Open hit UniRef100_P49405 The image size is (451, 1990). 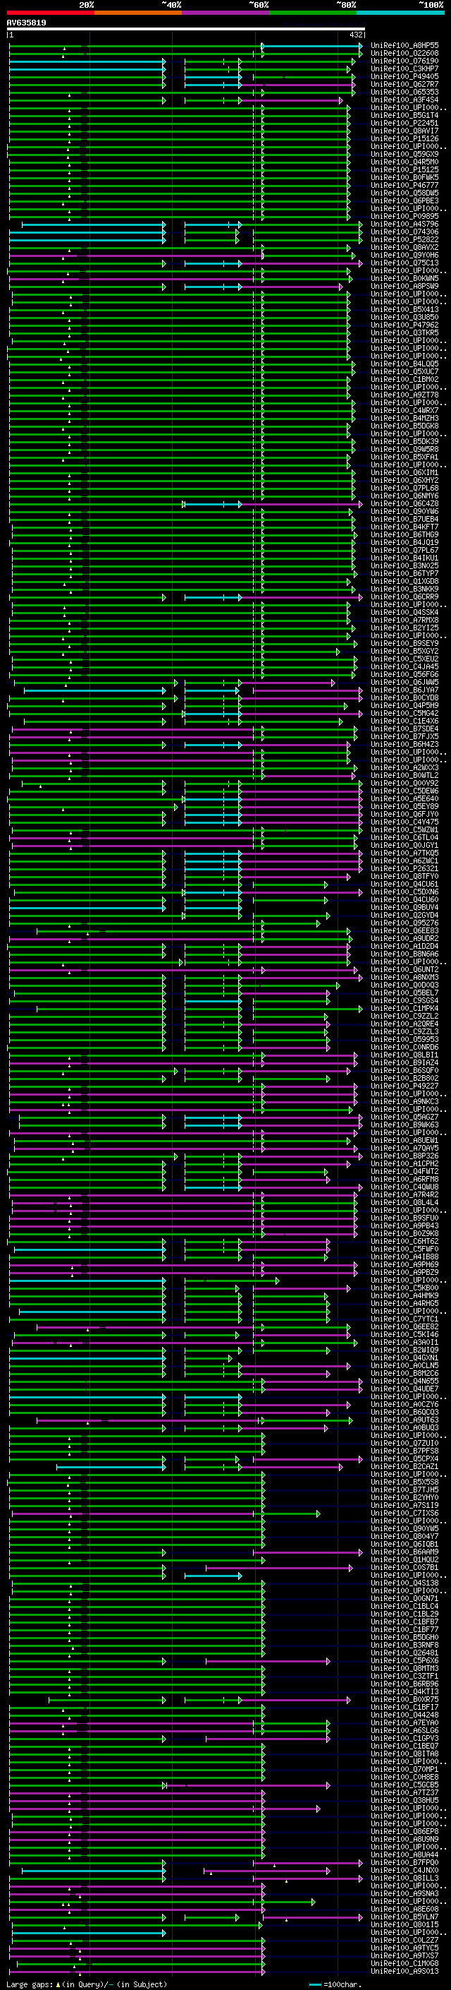click(x=404, y=76)
